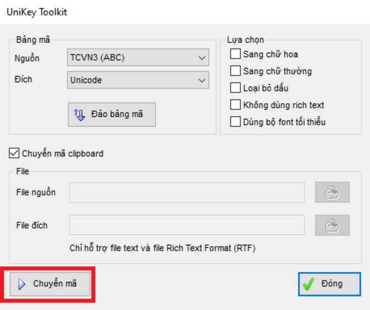
Task: Open the Nguồn encoding dropdown
Action: 137,58
